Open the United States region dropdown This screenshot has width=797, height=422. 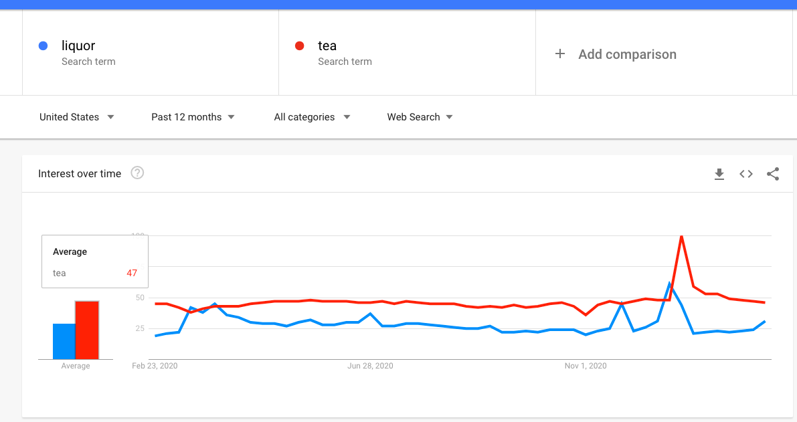(x=76, y=117)
